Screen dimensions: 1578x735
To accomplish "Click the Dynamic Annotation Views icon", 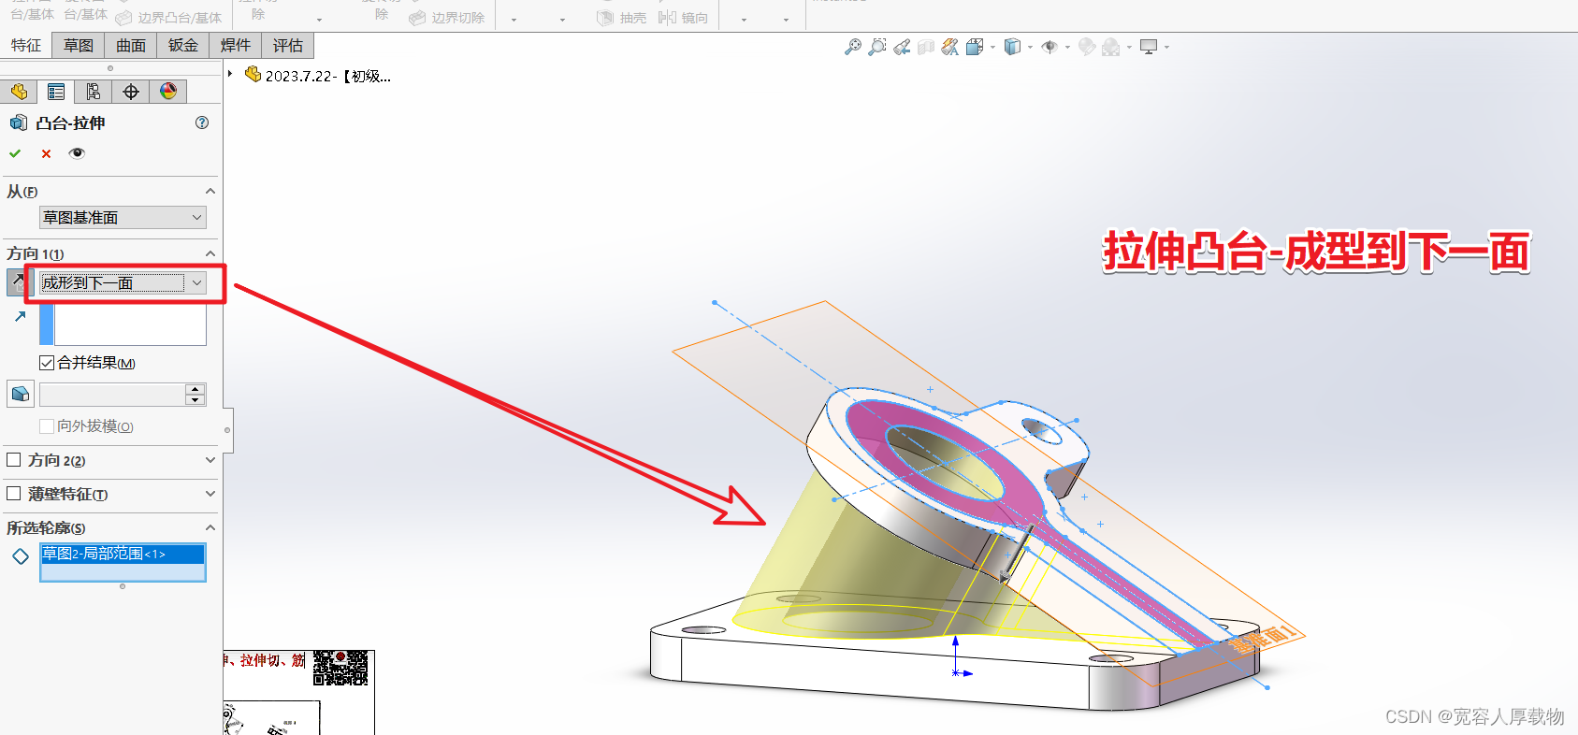I will tap(950, 47).
